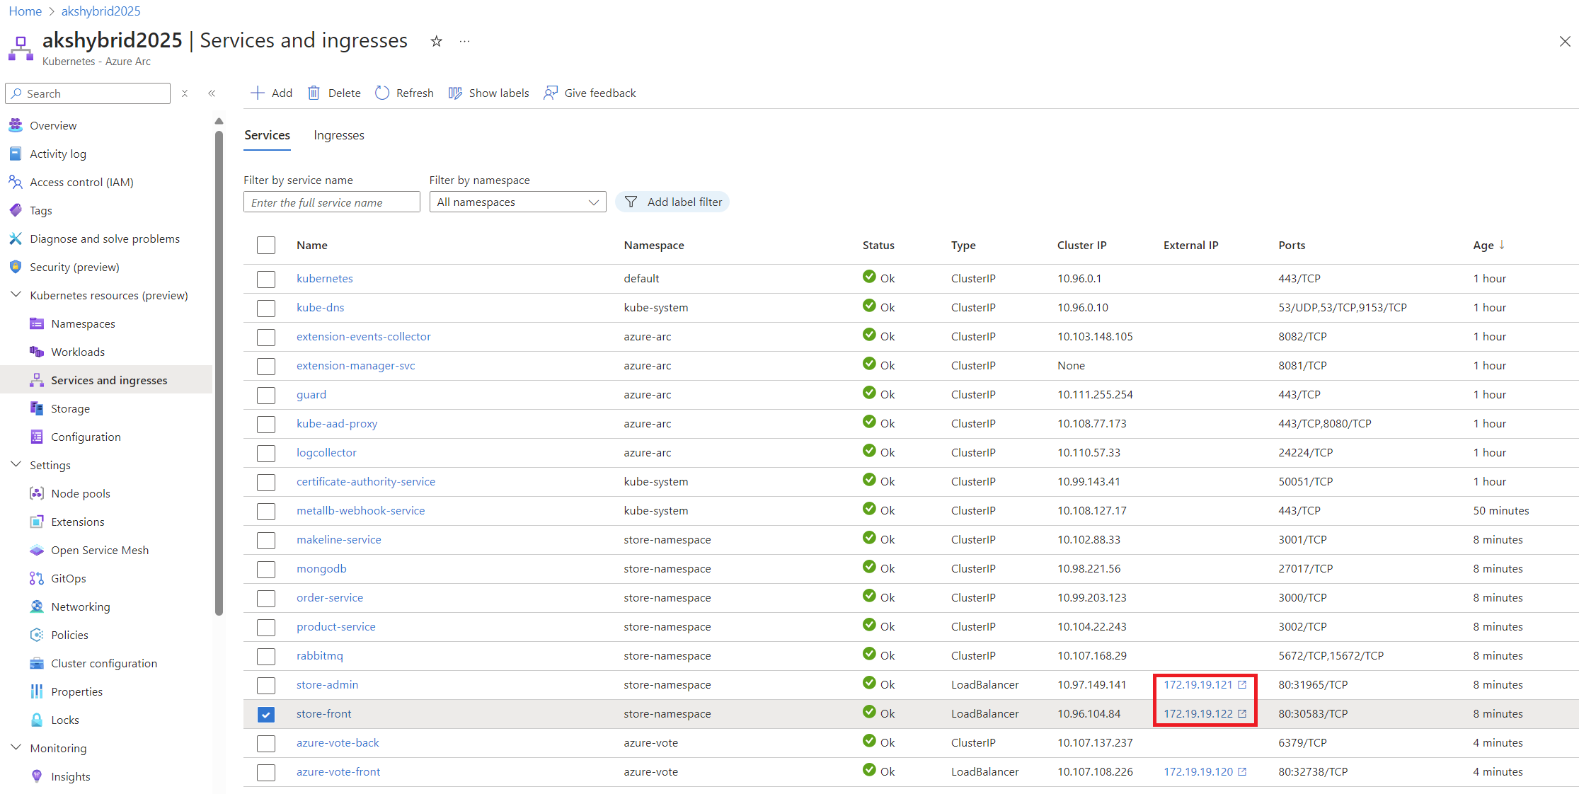Open Tags in the sidebar
The width and height of the screenshot is (1579, 794).
click(41, 210)
